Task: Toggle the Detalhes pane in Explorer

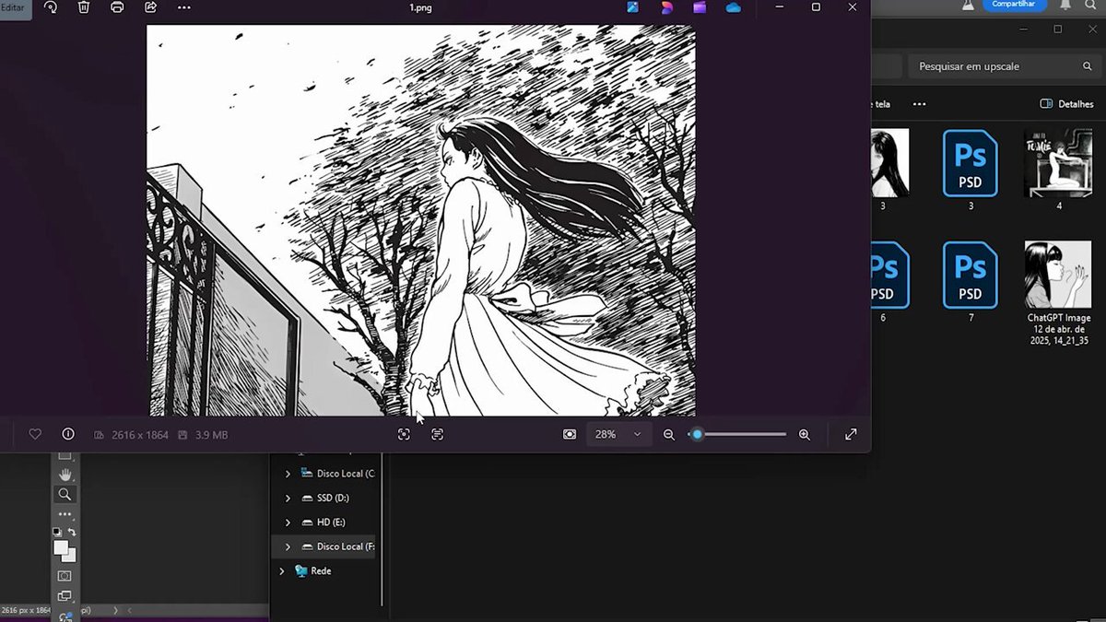Action: point(1066,104)
